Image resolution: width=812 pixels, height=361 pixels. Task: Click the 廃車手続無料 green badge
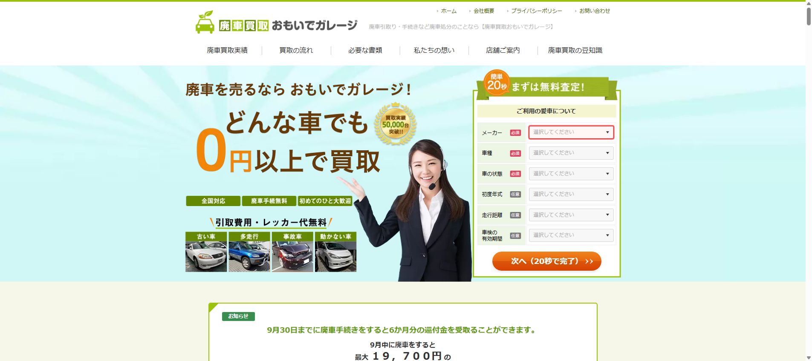click(x=269, y=201)
